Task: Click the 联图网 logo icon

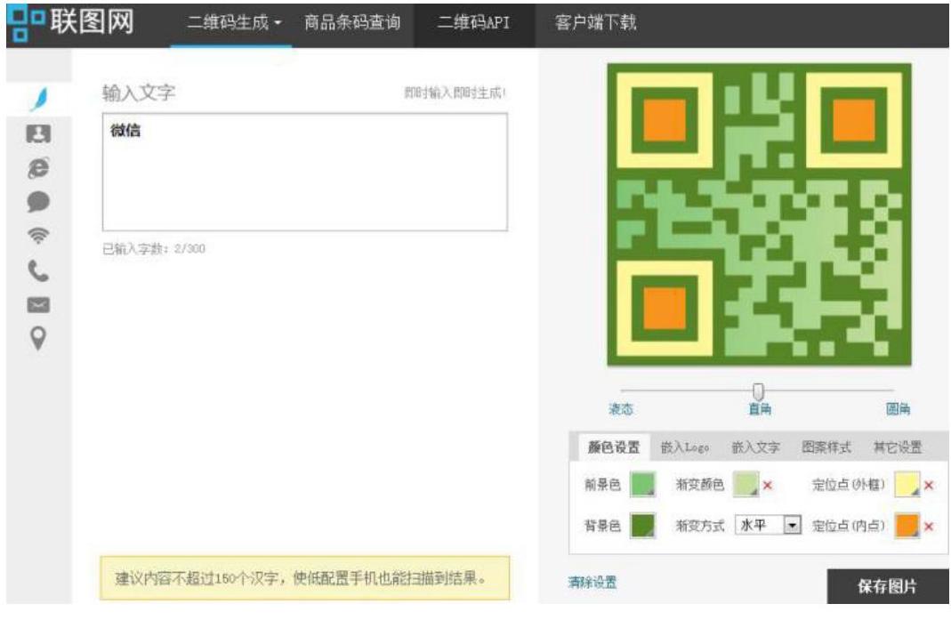Action: [26, 23]
